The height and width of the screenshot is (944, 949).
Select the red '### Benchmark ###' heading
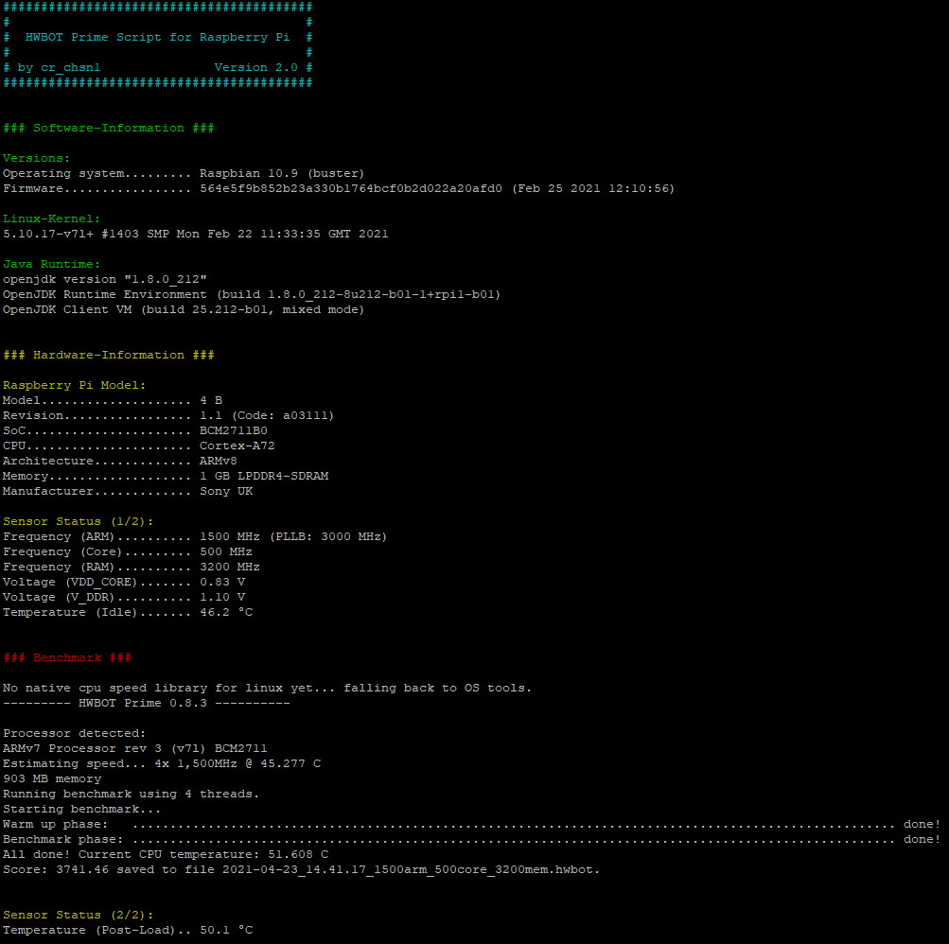(67, 657)
